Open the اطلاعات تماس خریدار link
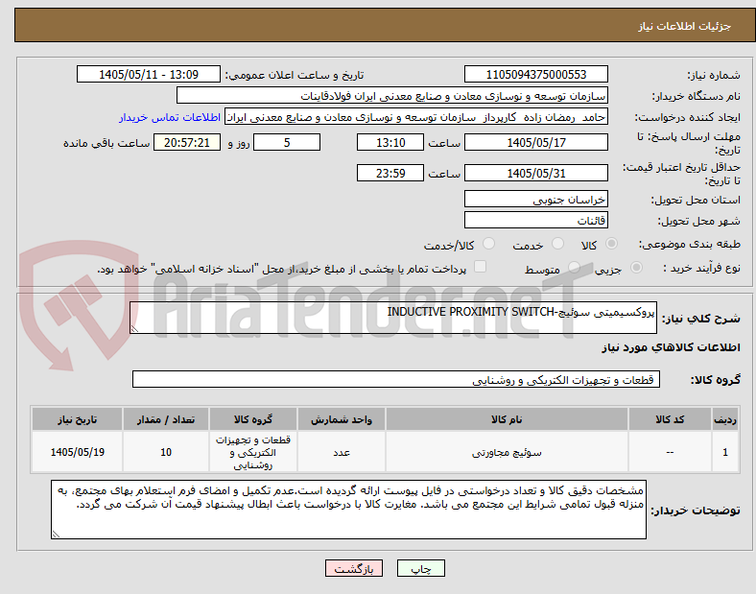The width and height of the screenshot is (756, 594). coord(170,117)
